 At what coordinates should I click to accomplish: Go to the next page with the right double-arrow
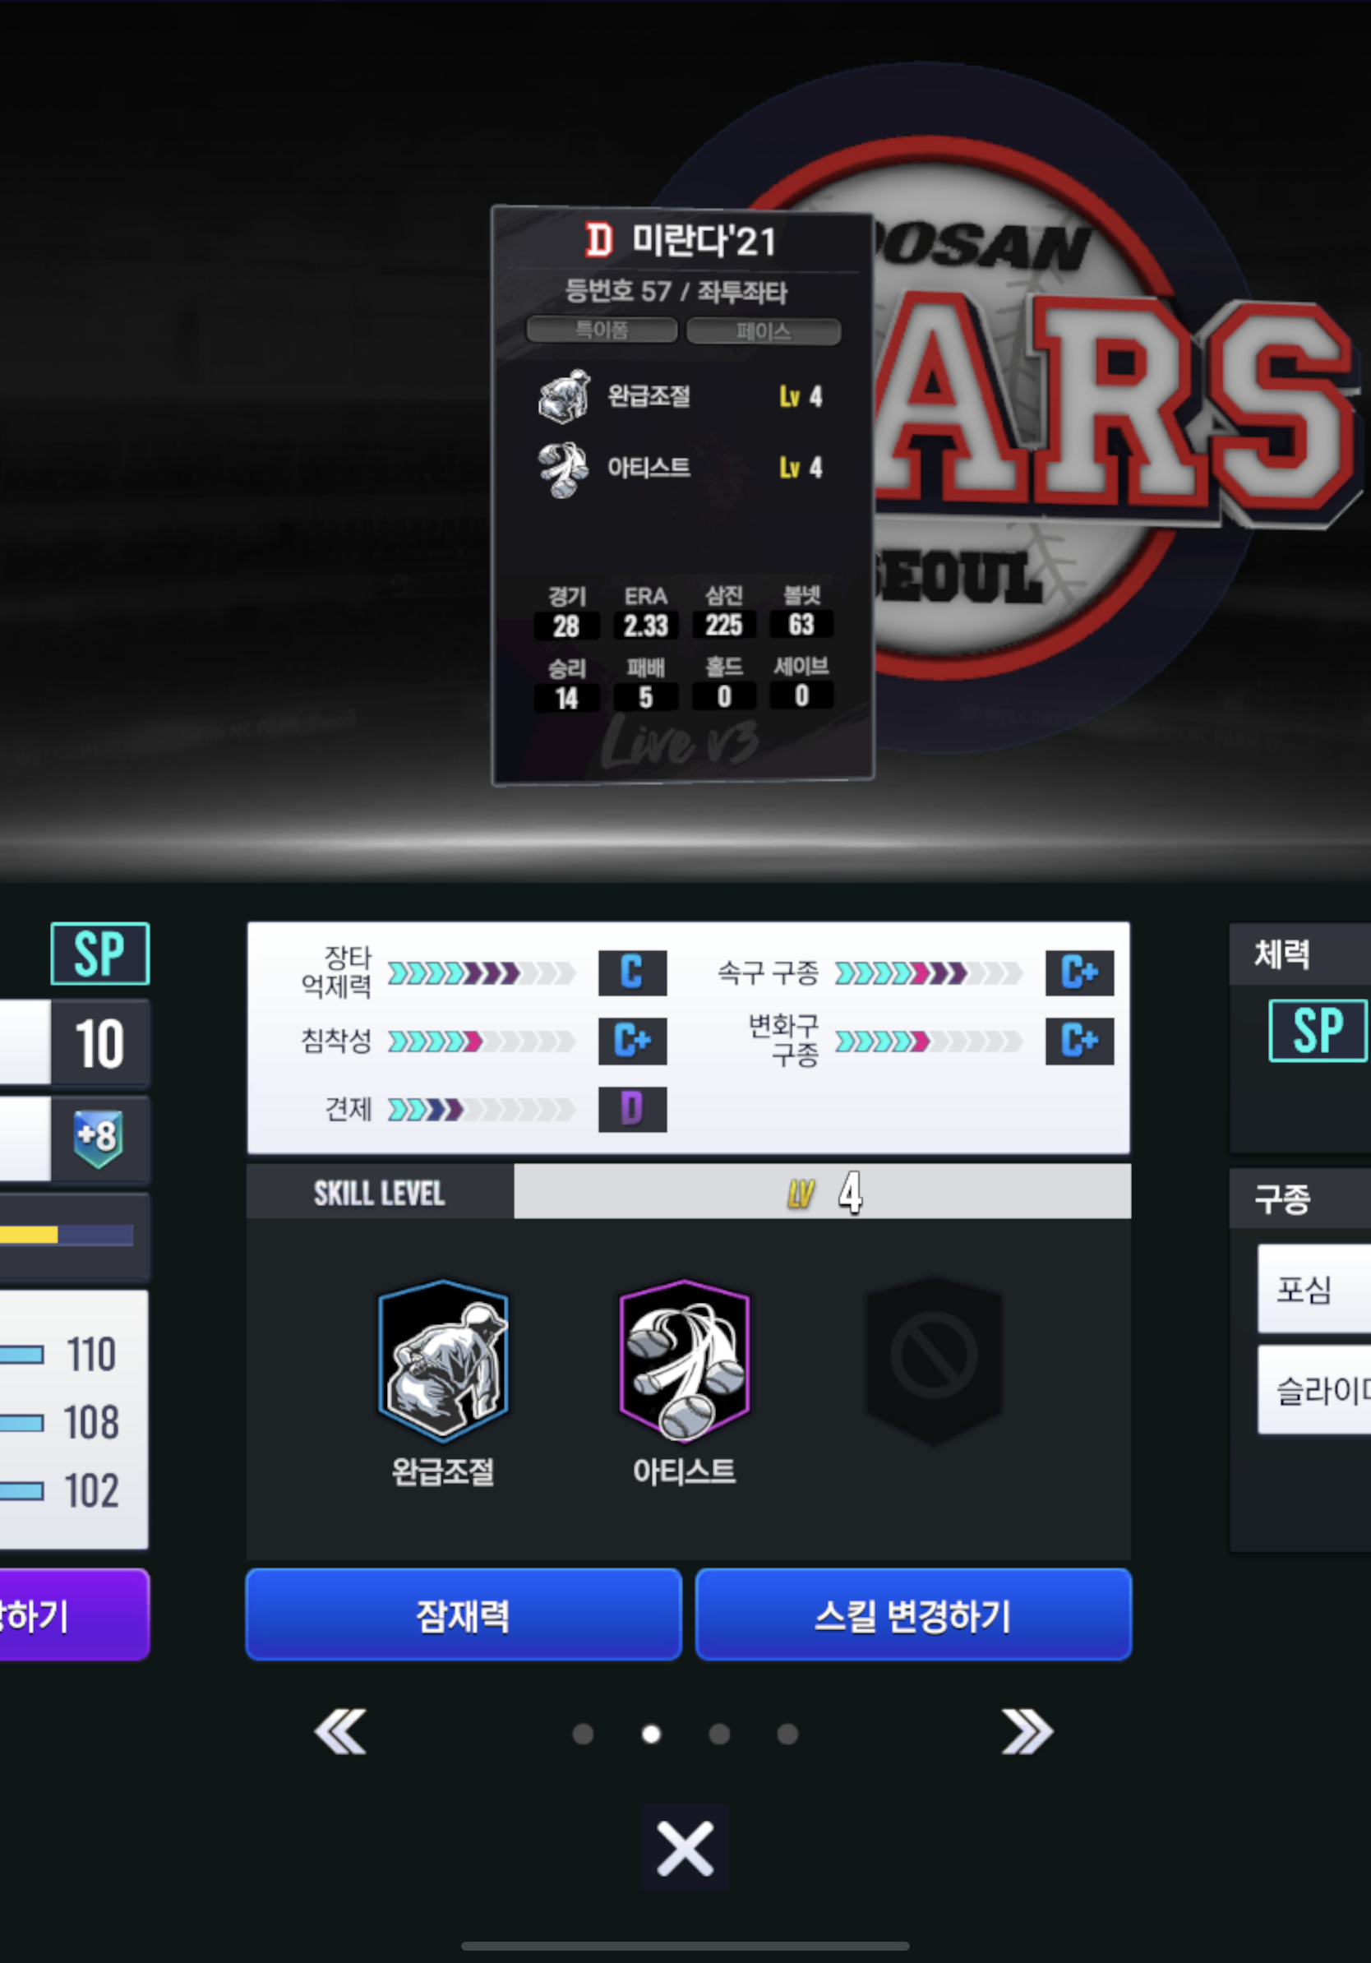pyautogui.click(x=1027, y=1732)
